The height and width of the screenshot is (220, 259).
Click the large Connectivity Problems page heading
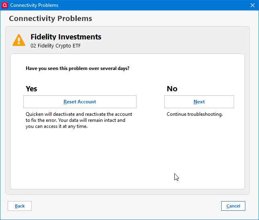pyautogui.click(x=50, y=19)
